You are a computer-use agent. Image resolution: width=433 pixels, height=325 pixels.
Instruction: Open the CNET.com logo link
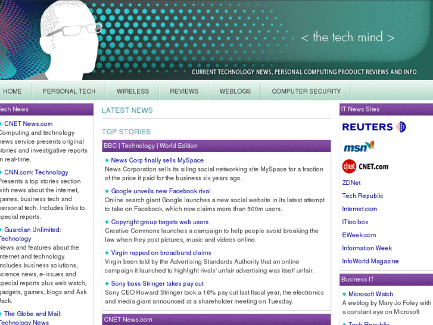coord(365,166)
